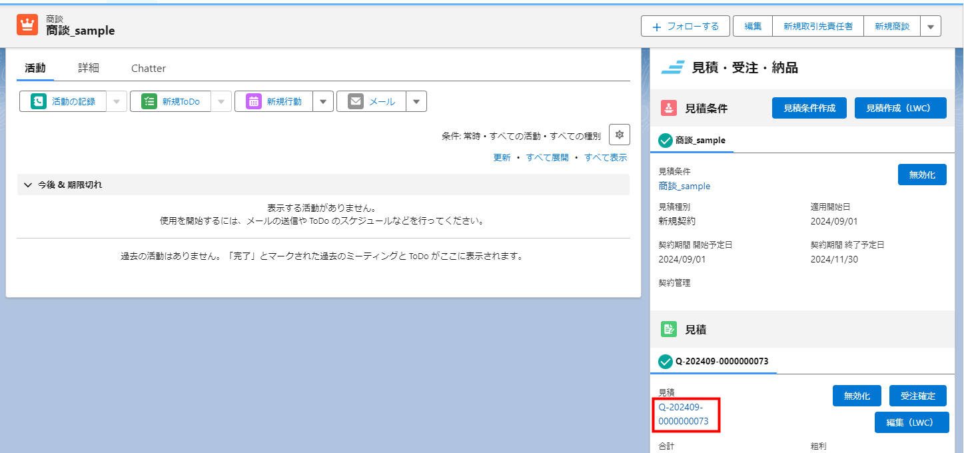Click the red 見積条件 section icon
964x453 pixels.
(x=669, y=108)
